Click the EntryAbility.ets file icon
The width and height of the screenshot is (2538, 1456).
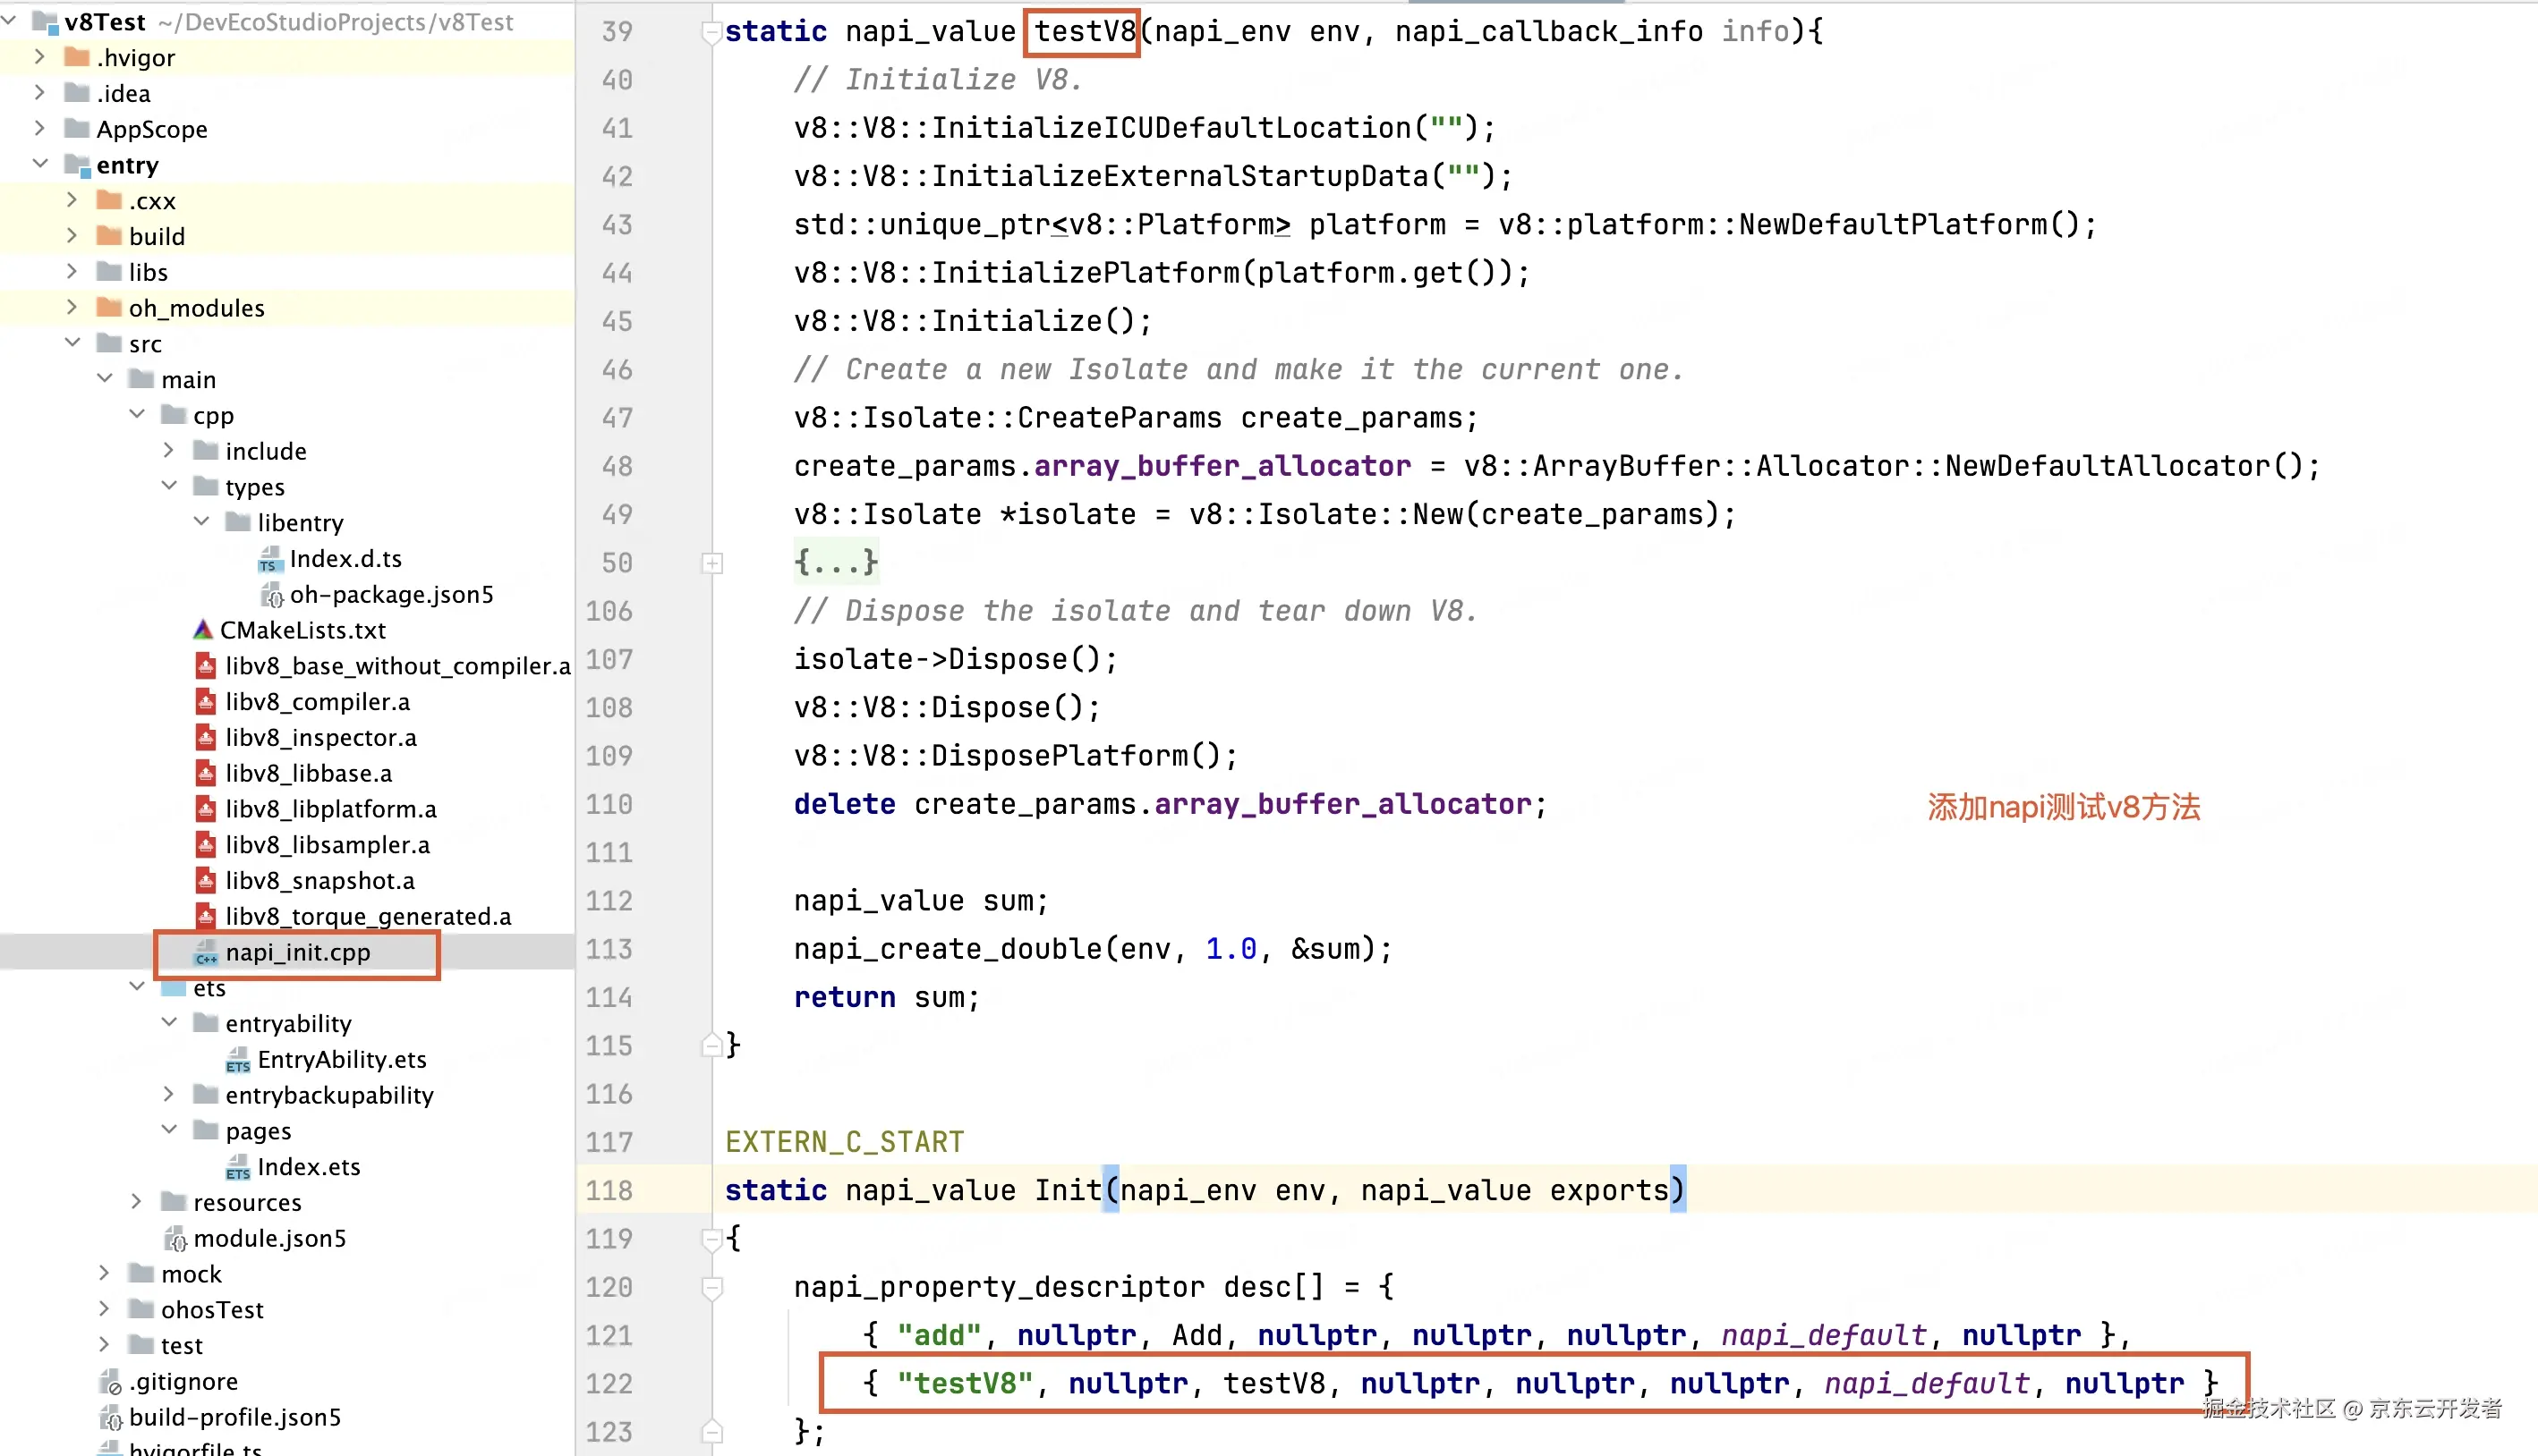click(237, 1060)
